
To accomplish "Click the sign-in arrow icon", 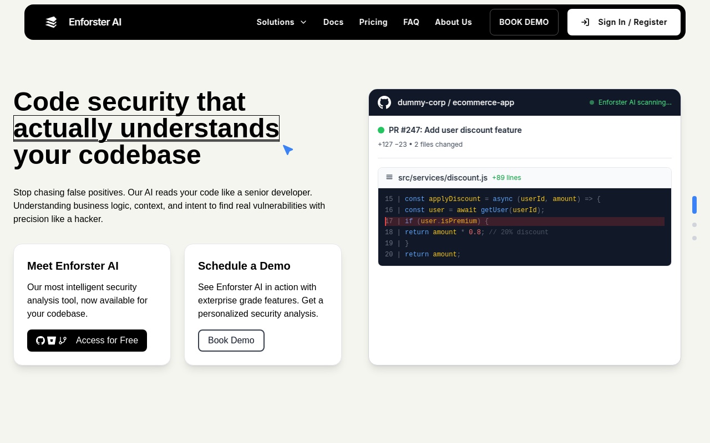I will click(x=585, y=22).
